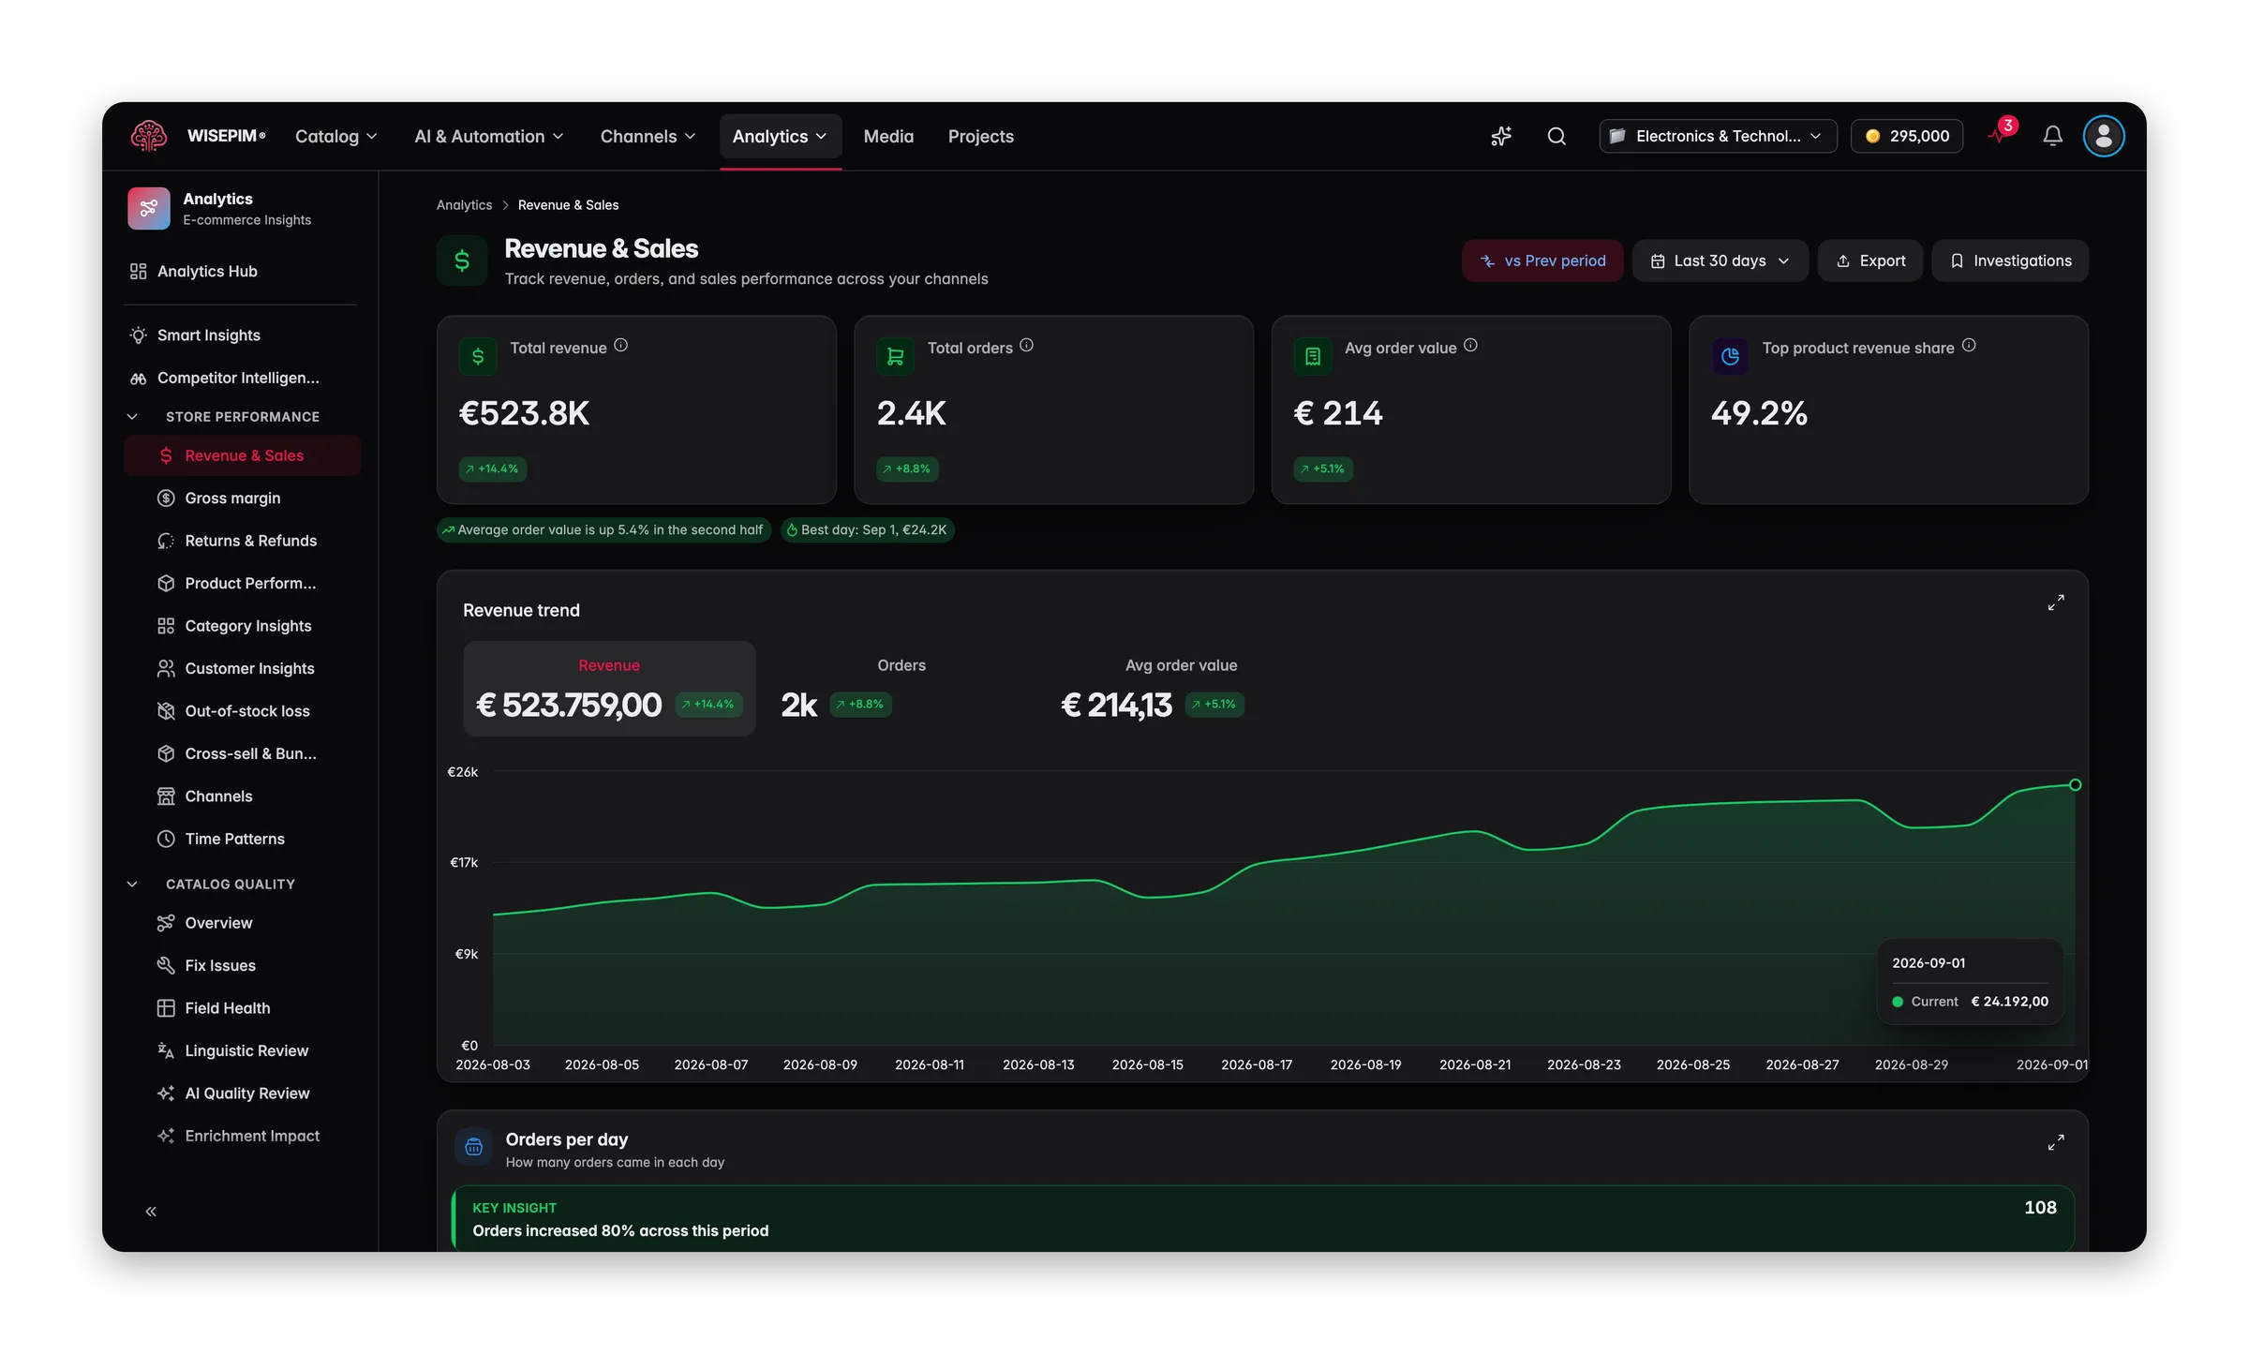This screenshot has width=2249, height=1354.
Task: Collapse the STORE PERFORMANCE section
Action: [132, 416]
